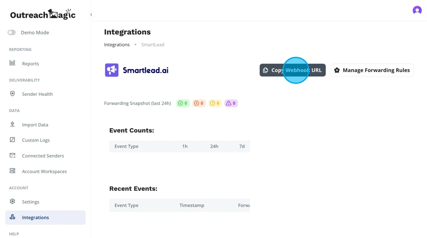Click the Import Data upload icon
The image size is (427, 238).
click(x=13, y=124)
